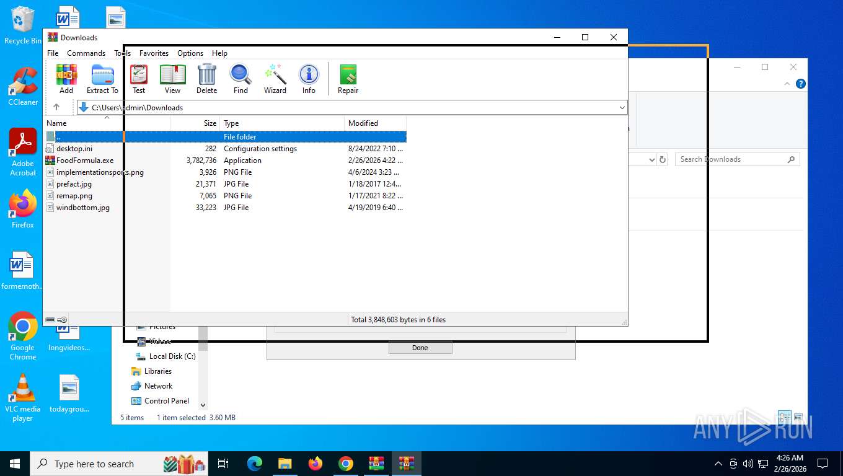This screenshot has height=476, width=843.
Task: Expand File Explorer address history dropdown
Action: tap(651, 159)
